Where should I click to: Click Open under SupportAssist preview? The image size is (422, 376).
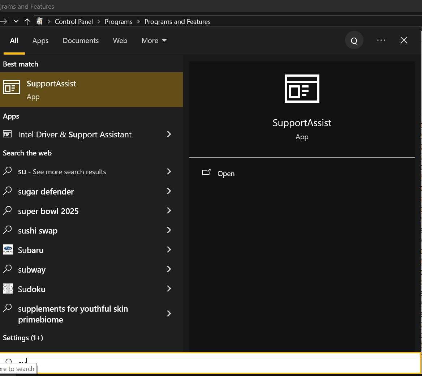click(x=226, y=174)
